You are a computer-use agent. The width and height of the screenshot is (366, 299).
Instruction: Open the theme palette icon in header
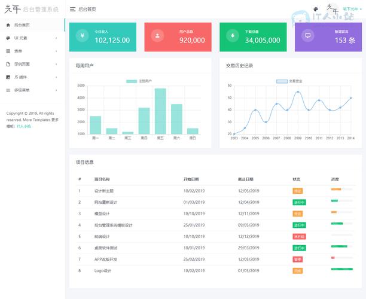tap(316, 10)
